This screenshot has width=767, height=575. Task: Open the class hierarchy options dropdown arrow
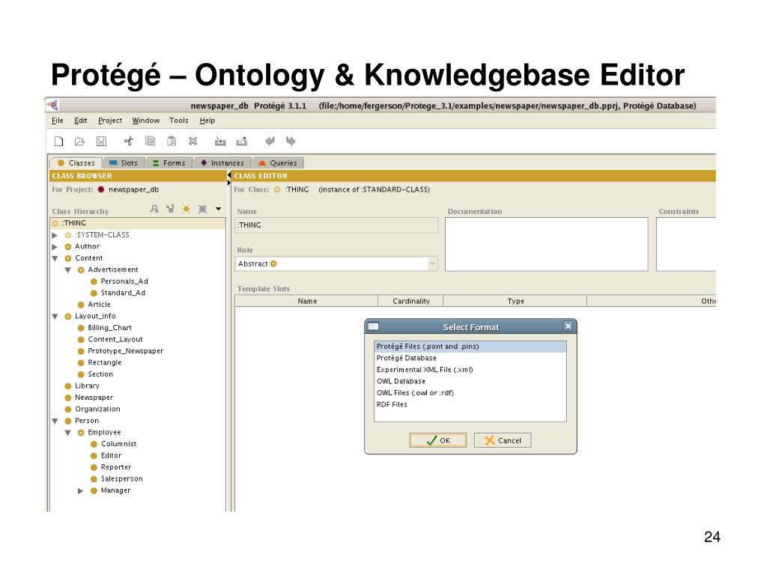219,209
